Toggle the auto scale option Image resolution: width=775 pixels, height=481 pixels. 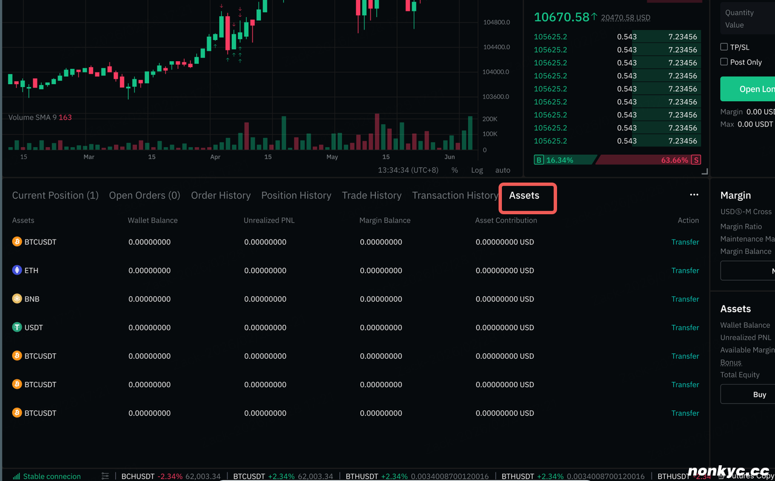tap(503, 170)
